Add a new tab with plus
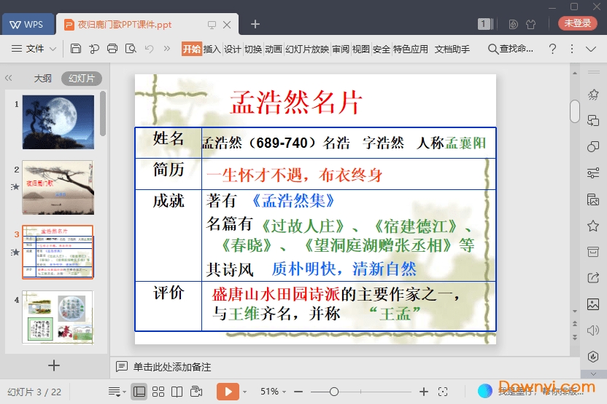 (255, 24)
